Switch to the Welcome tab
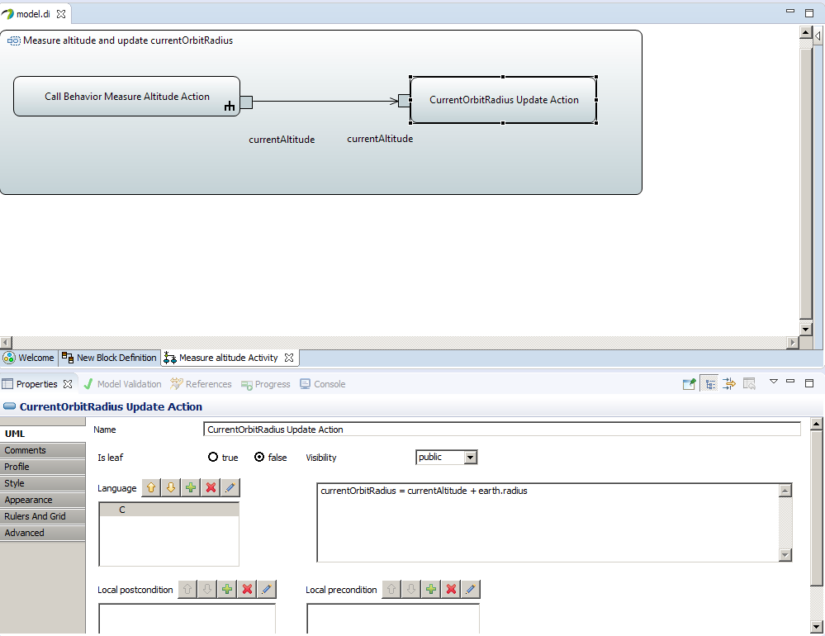 coord(29,358)
